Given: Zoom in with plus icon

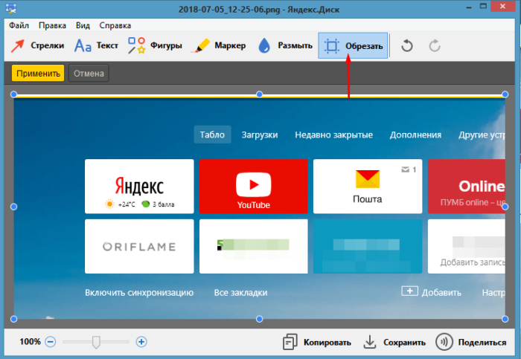Looking at the screenshot, I should tap(141, 341).
